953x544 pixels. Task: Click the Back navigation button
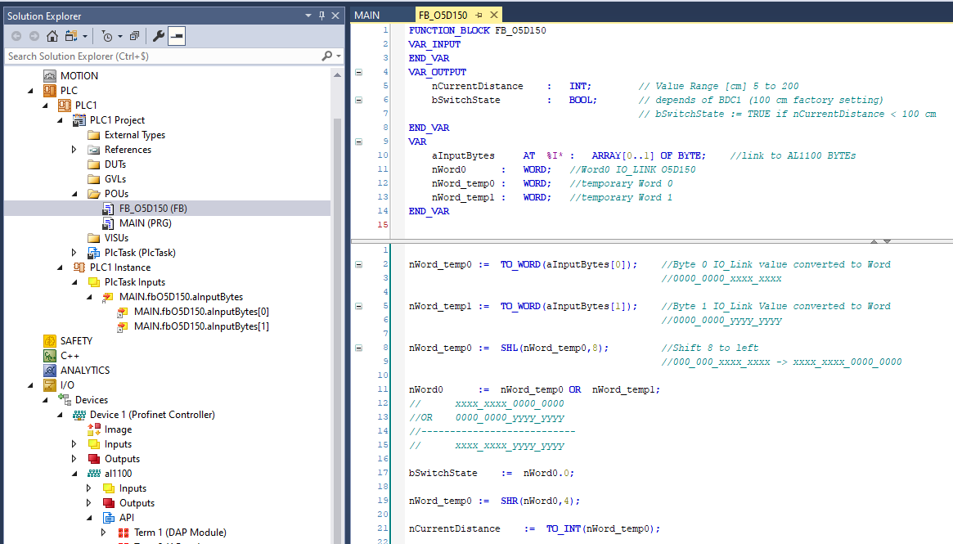16,36
